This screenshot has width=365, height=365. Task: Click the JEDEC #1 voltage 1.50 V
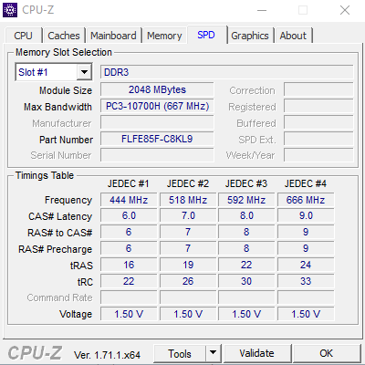pos(129,314)
